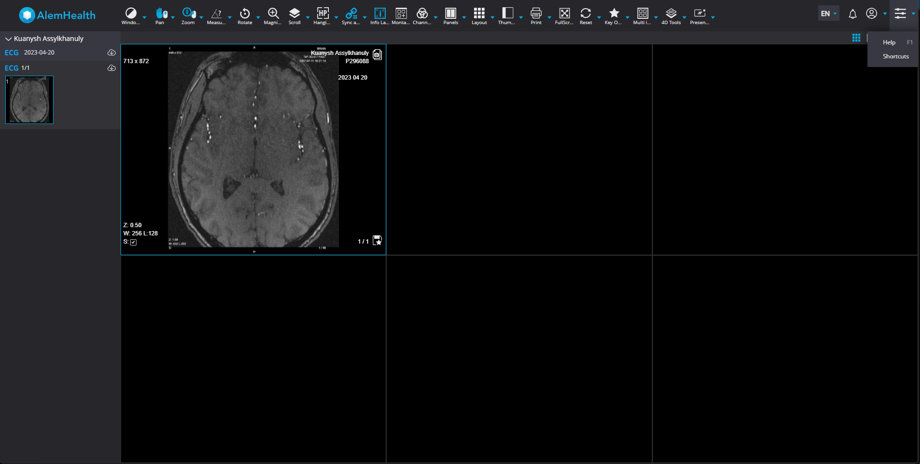Open notifications bell
Screen dimensions: 920x464
pos(852,14)
